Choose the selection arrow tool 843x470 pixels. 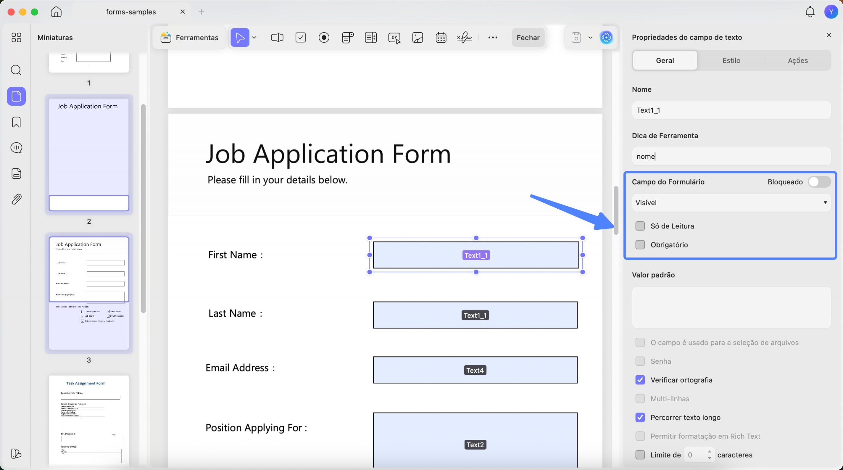pos(240,38)
